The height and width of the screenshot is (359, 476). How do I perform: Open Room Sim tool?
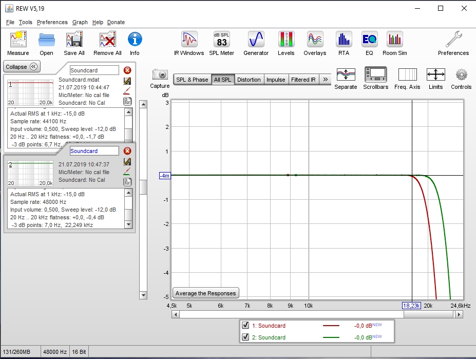click(394, 43)
